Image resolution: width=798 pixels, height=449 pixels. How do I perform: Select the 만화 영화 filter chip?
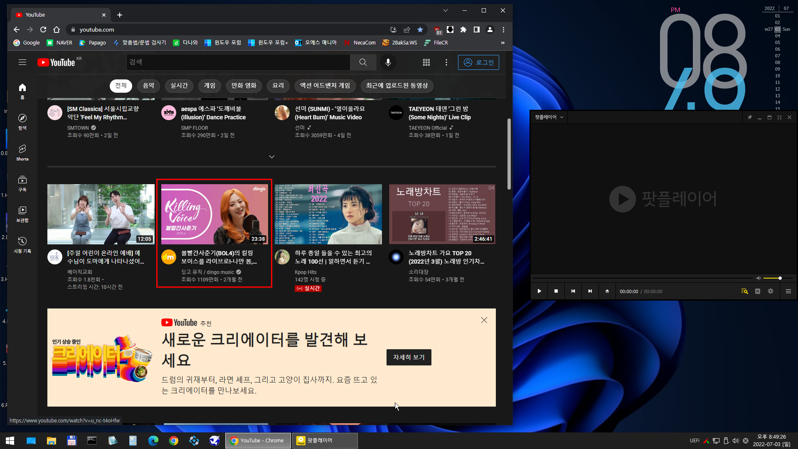(244, 86)
